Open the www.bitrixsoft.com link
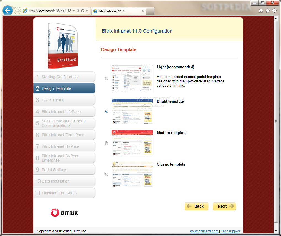This screenshot has width=281, height=236. coord(204,231)
